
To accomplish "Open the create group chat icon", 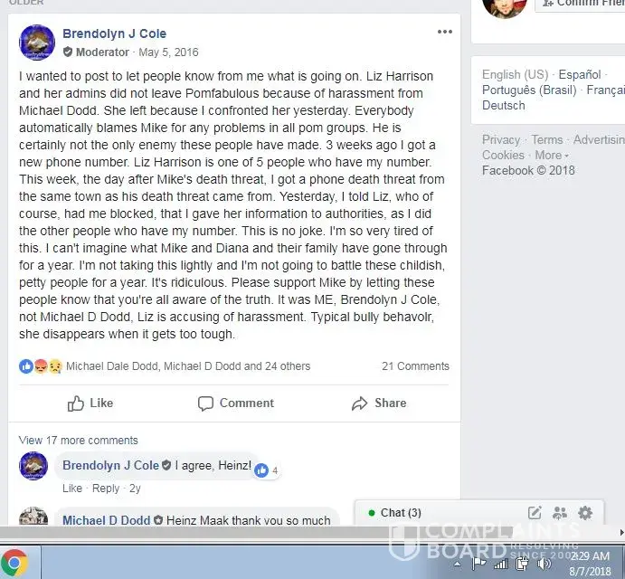I will tap(560, 513).
